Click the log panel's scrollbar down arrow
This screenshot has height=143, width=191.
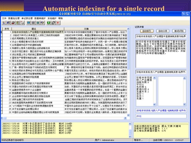pyautogui.click(x=130, y=136)
